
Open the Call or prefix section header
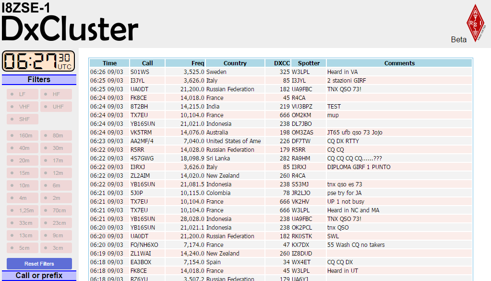pyautogui.click(x=39, y=276)
